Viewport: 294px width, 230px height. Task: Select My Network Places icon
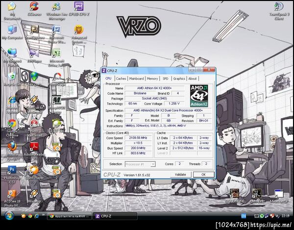(x=12, y=58)
